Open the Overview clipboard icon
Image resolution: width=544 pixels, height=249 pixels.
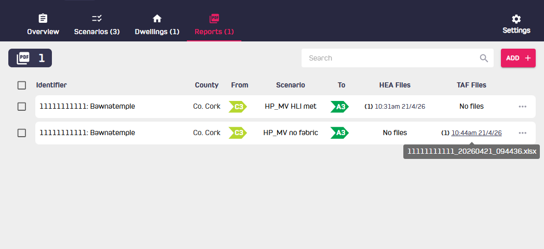pos(43,18)
